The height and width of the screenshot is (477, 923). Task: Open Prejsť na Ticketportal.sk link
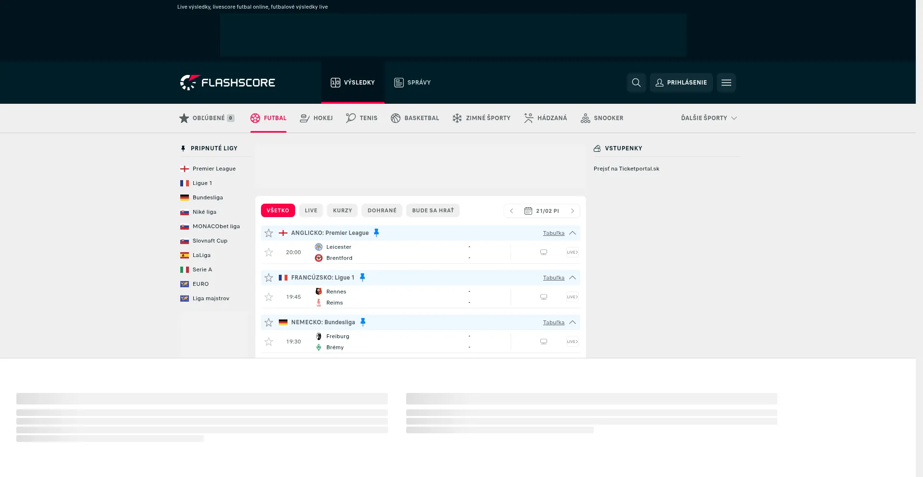pos(626,169)
